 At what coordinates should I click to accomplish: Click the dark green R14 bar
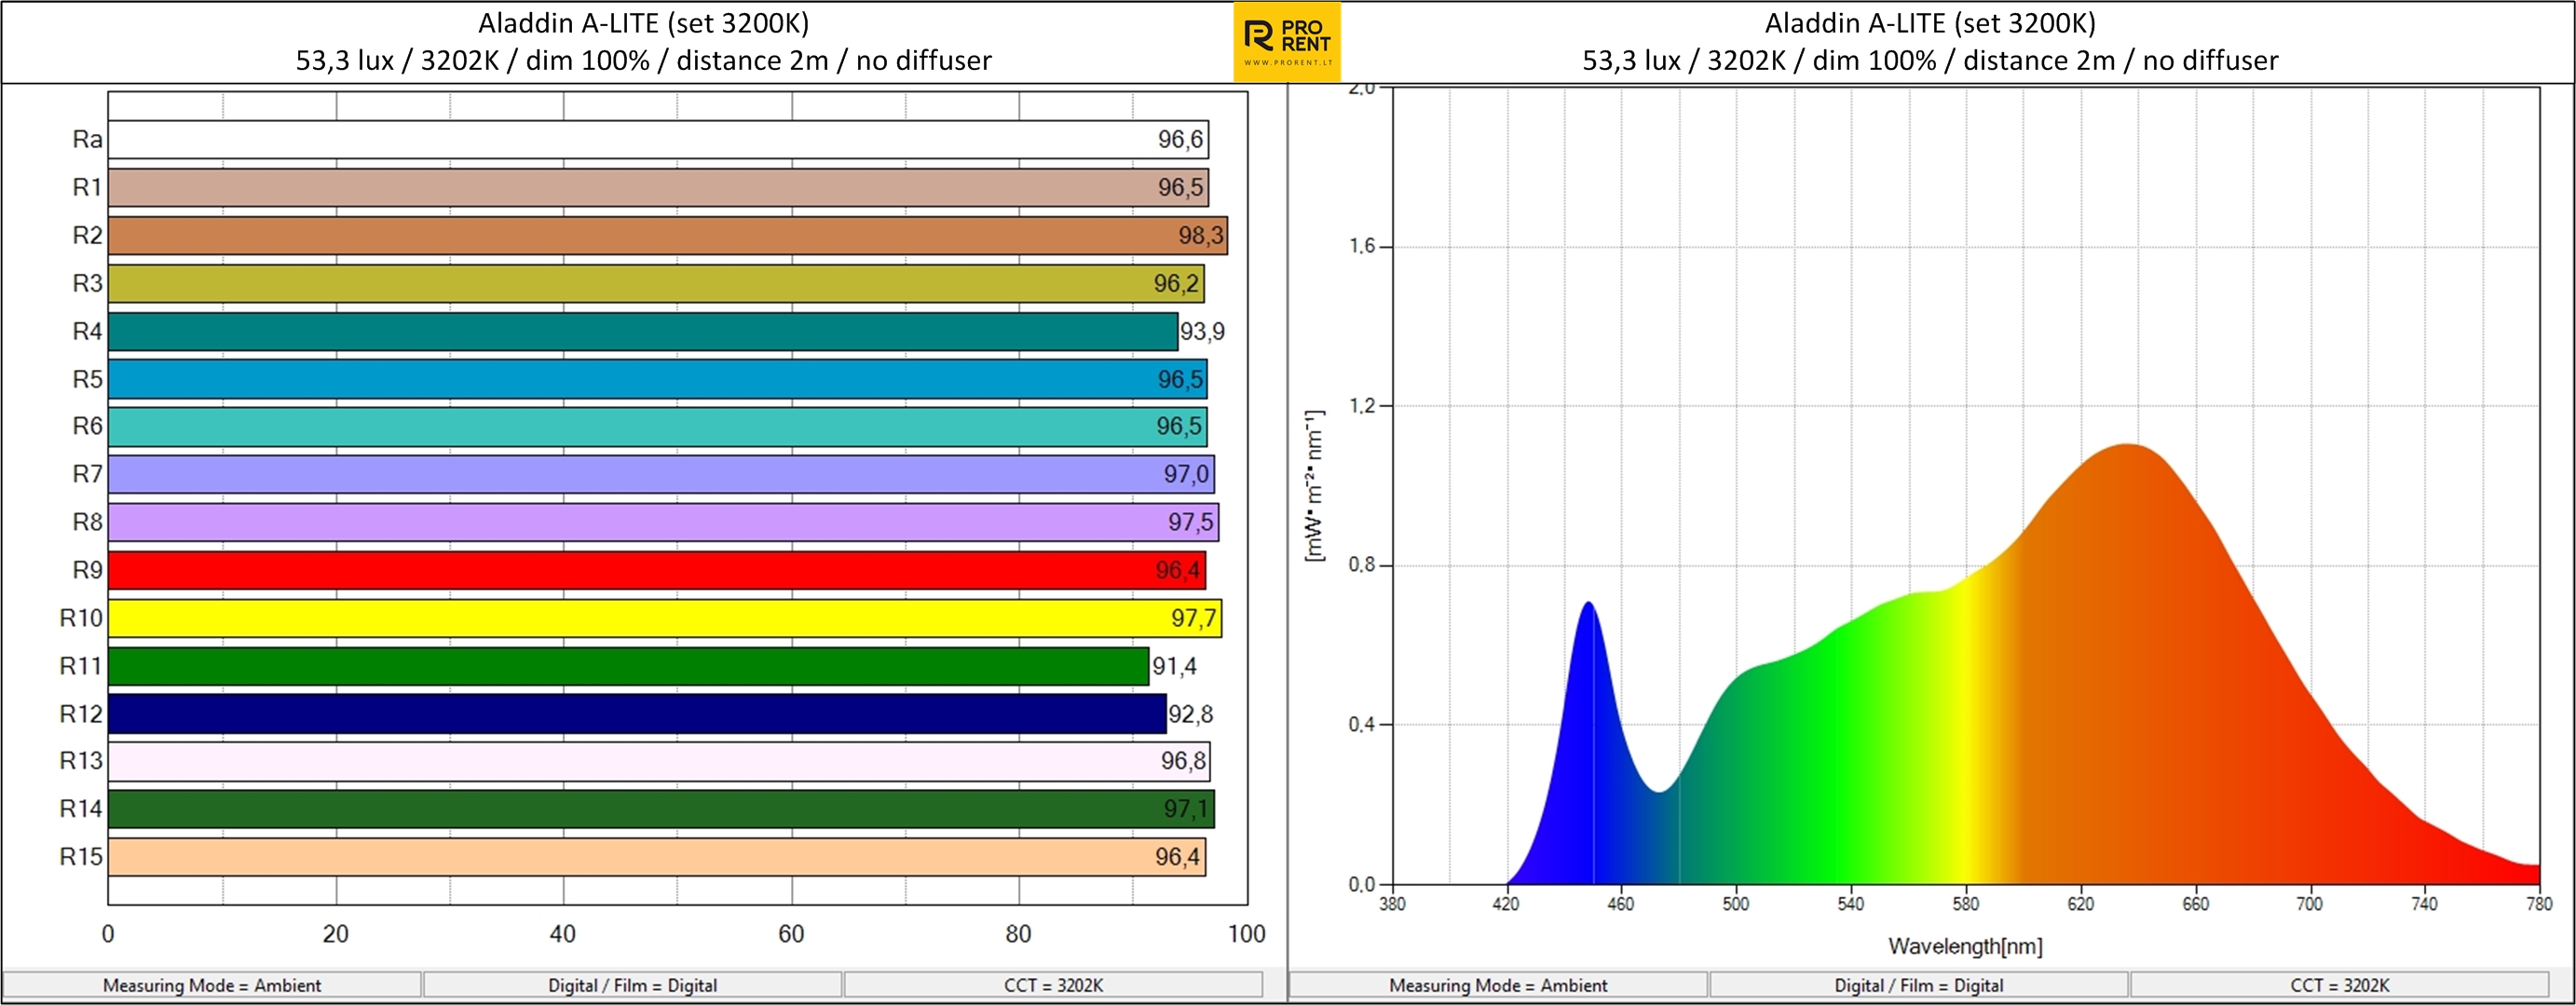coord(661,809)
